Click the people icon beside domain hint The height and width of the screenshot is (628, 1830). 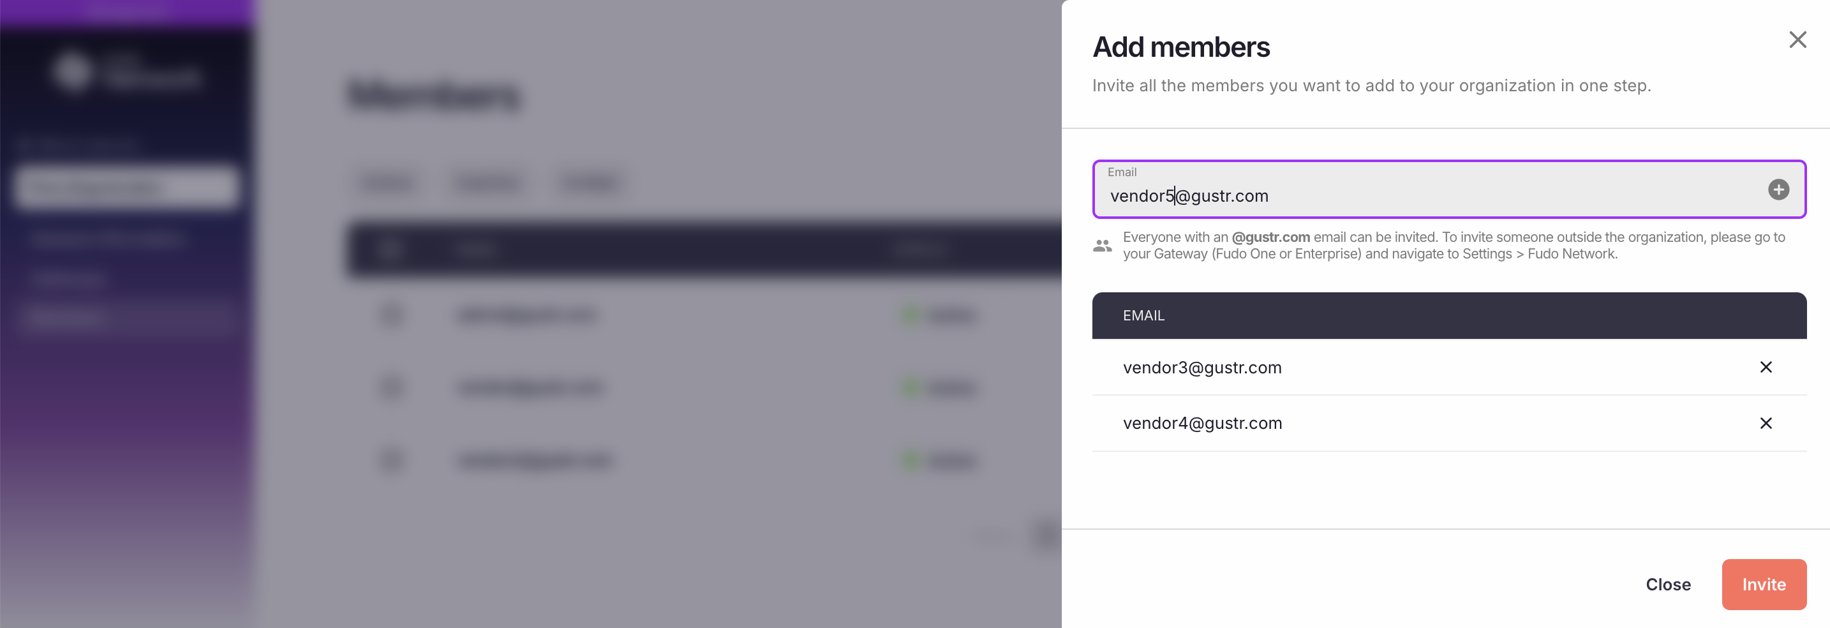pyautogui.click(x=1102, y=246)
